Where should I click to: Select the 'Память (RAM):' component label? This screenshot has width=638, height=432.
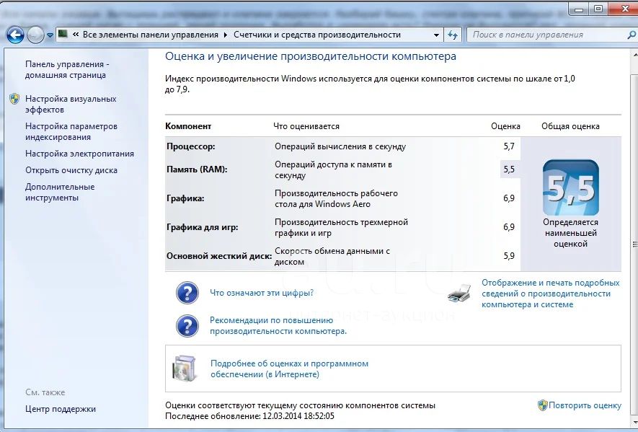coord(197,169)
